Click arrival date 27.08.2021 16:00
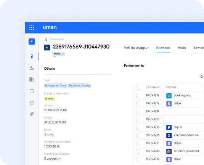This screenshot has width=204, height=165. [x=56, y=110]
